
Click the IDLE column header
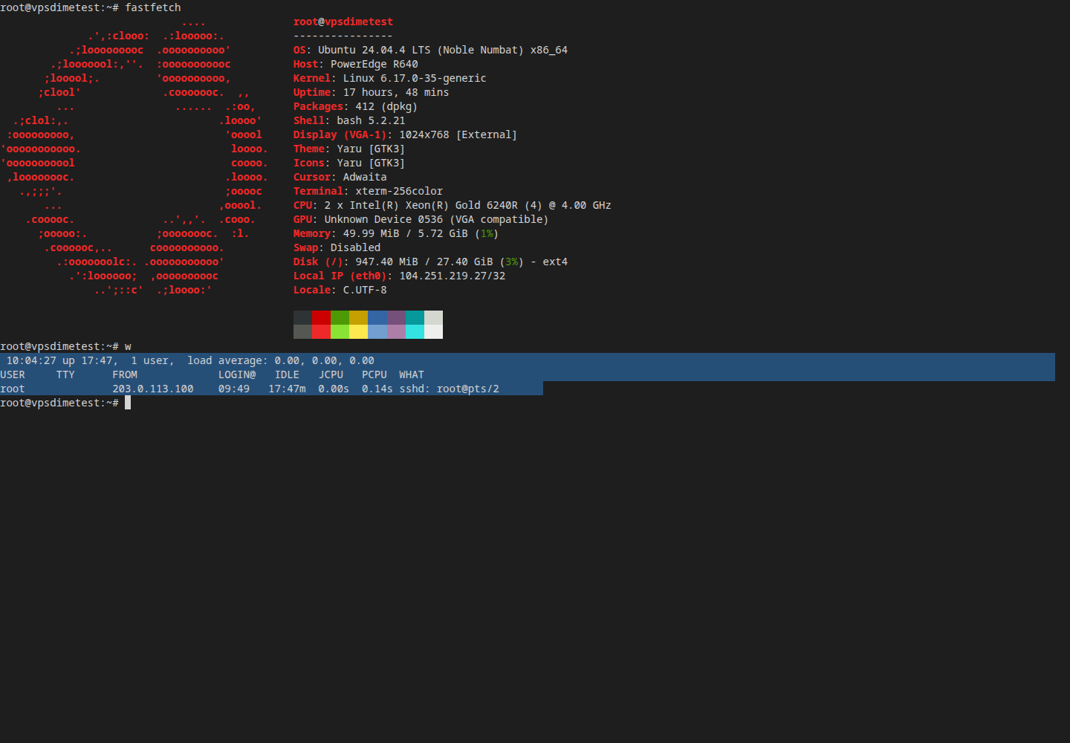pos(287,374)
